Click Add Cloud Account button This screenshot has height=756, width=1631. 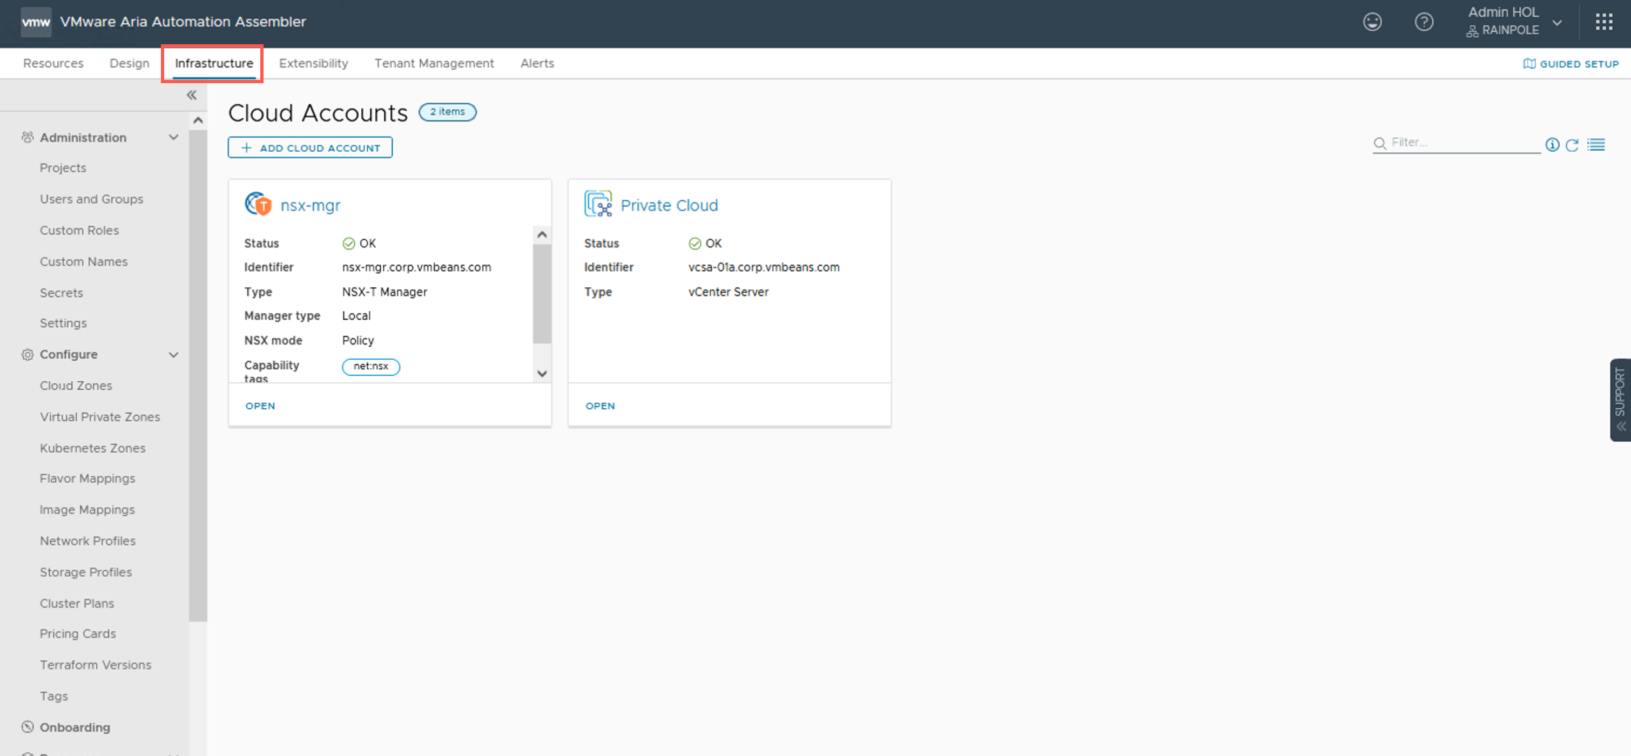click(309, 147)
